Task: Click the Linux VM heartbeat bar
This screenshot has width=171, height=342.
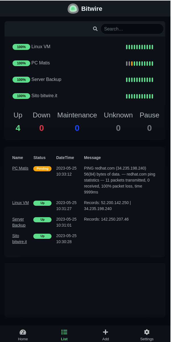Action: tap(139, 47)
